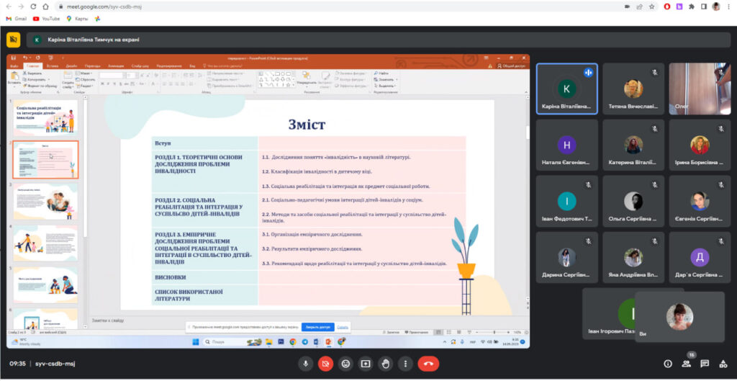Click Chrome's three-dot menu button
The image size is (737, 381).
click(730, 6)
